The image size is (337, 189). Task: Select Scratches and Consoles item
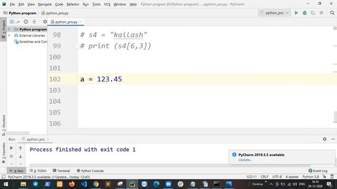pyautogui.click(x=31, y=41)
